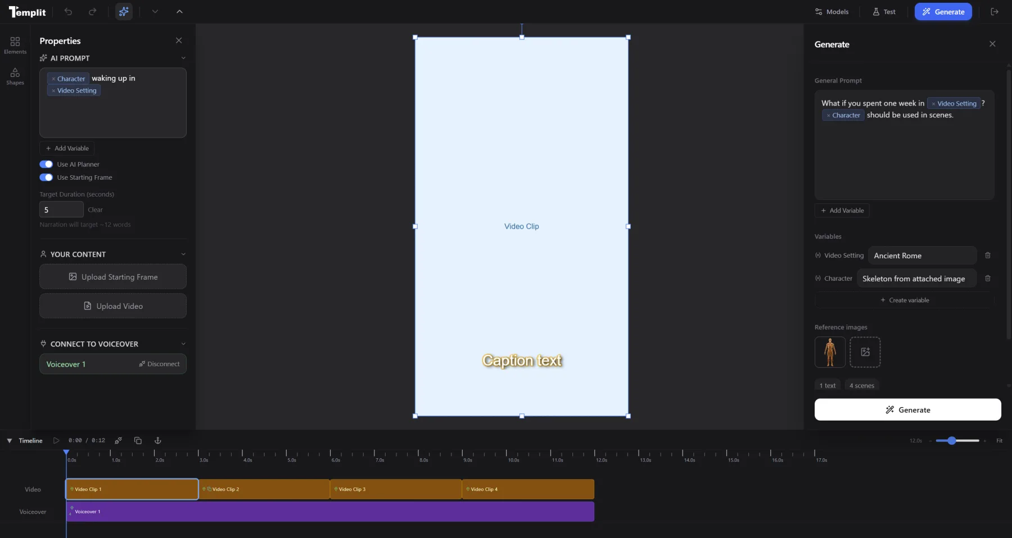Click the down chevron in top toolbar
Screen dimensions: 1012x538
[155, 12]
